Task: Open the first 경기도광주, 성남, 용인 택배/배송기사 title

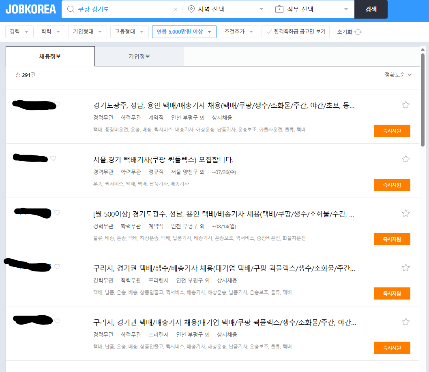Action: 224,105
